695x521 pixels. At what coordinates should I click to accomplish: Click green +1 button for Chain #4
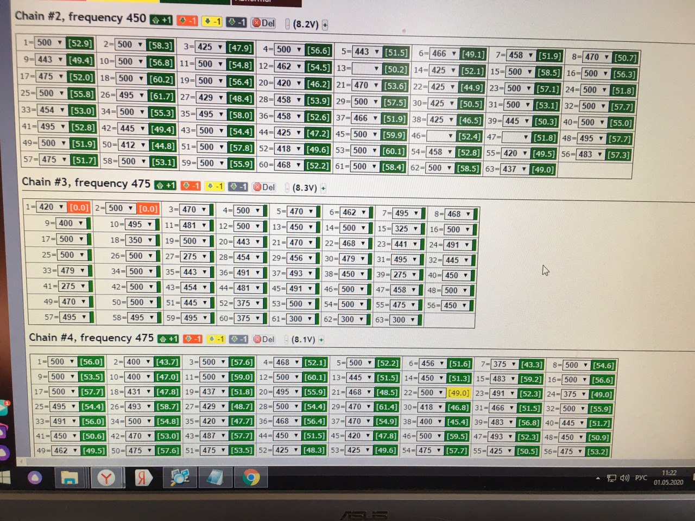tap(168, 339)
